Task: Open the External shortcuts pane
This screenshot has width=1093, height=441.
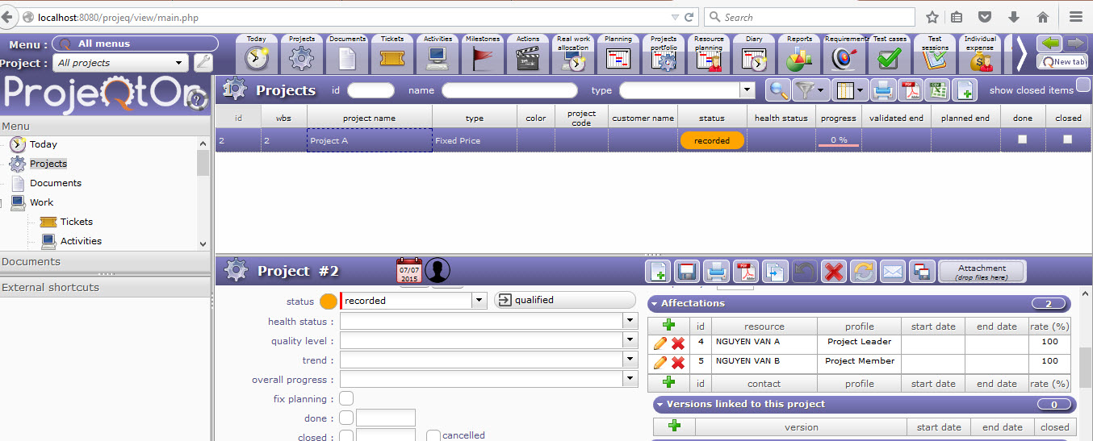Action: (x=50, y=287)
